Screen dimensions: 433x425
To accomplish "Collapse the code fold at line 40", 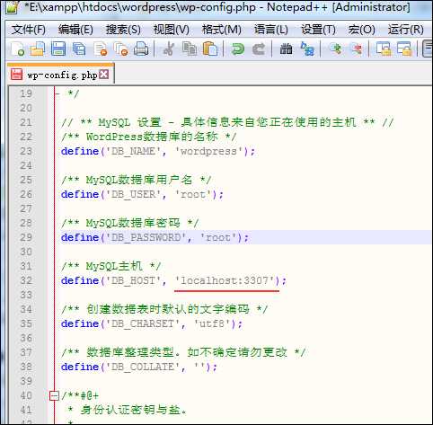I will pos(54,395).
